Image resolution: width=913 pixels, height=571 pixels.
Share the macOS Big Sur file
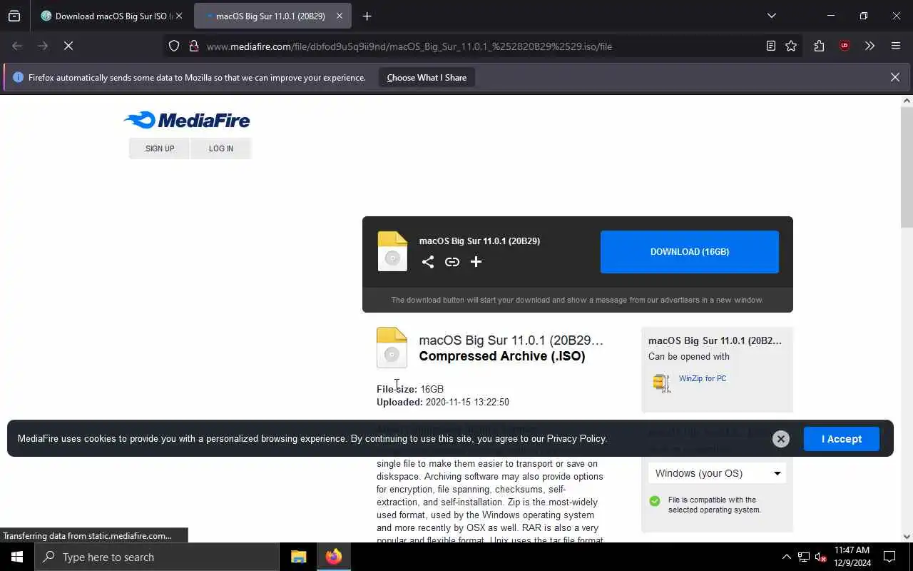(x=428, y=262)
